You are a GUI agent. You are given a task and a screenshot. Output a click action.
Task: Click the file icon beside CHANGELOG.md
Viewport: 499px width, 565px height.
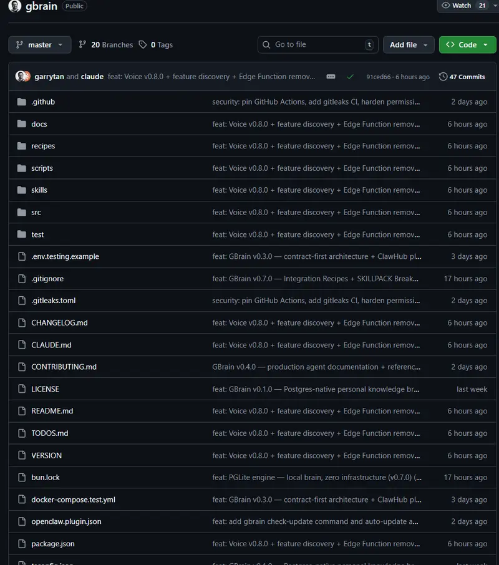(22, 323)
